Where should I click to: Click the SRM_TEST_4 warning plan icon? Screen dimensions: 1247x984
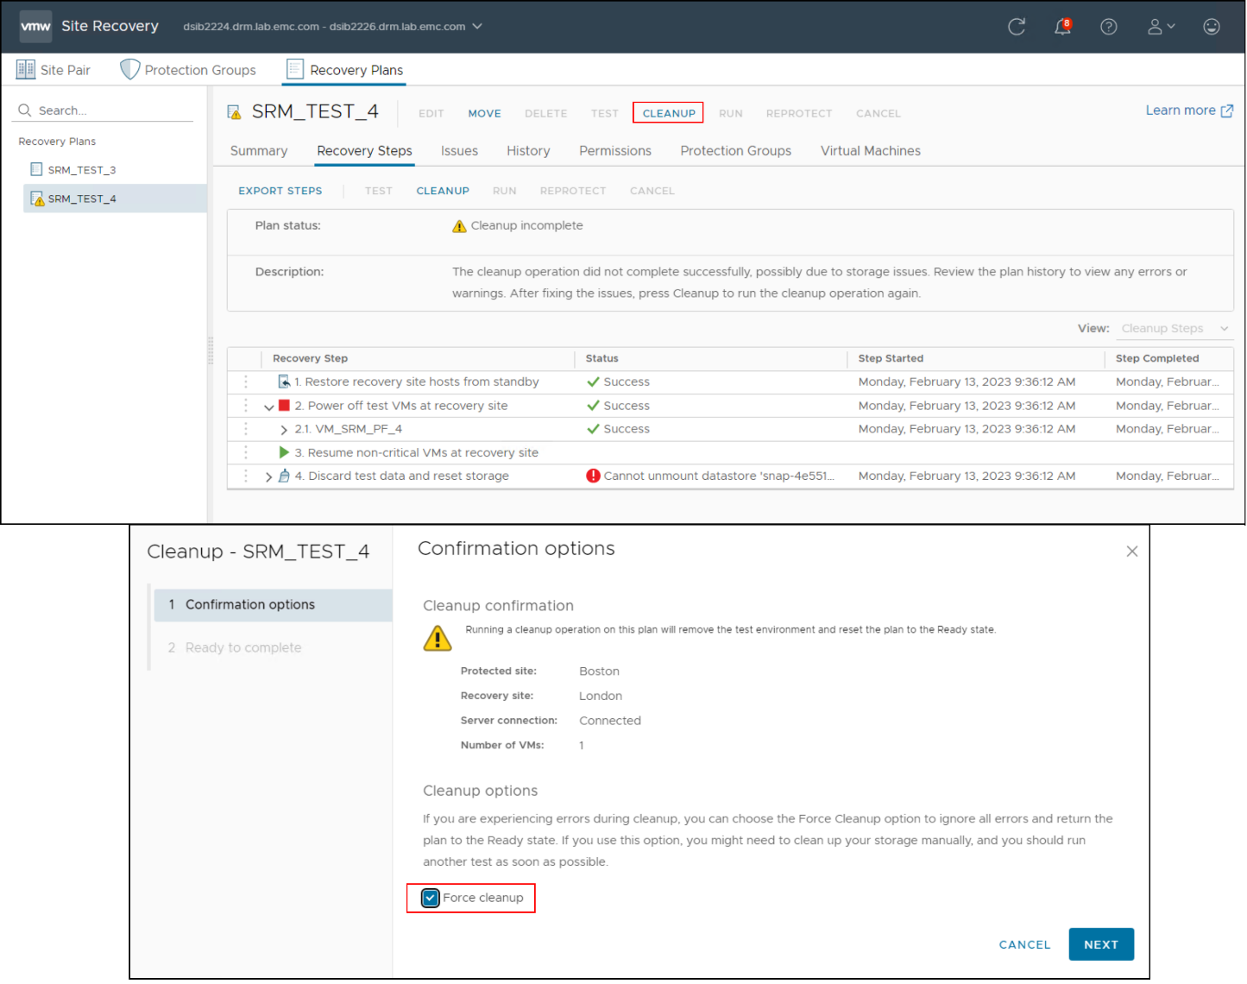tap(37, 199)
